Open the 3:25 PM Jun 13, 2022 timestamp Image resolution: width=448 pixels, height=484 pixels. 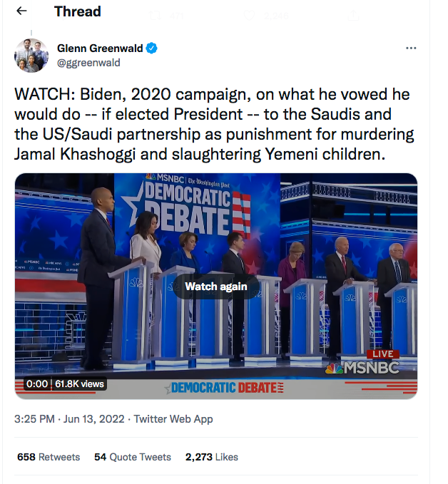[71, 419]
